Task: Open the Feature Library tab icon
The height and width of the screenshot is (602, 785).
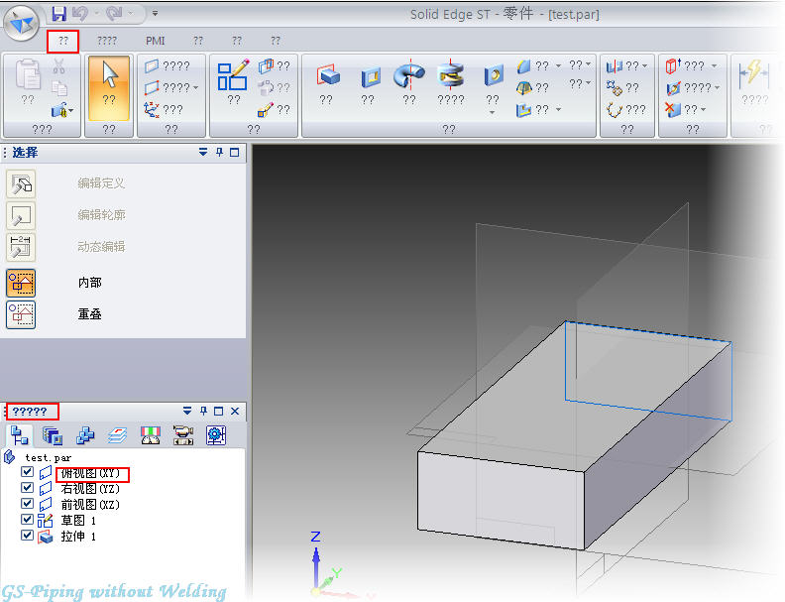Action: (x=53, y=435)
